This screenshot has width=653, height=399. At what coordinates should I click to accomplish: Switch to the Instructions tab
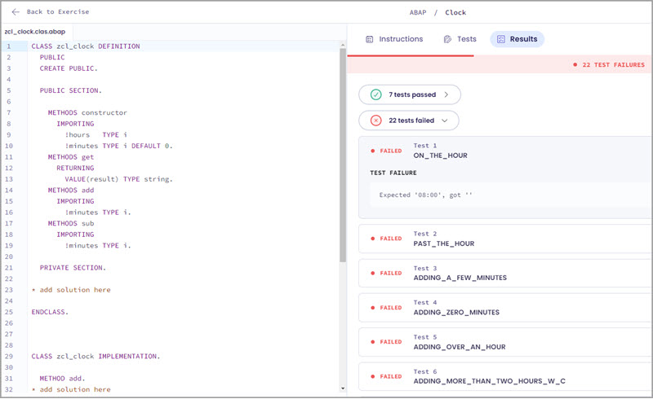(x=394, y=39)
